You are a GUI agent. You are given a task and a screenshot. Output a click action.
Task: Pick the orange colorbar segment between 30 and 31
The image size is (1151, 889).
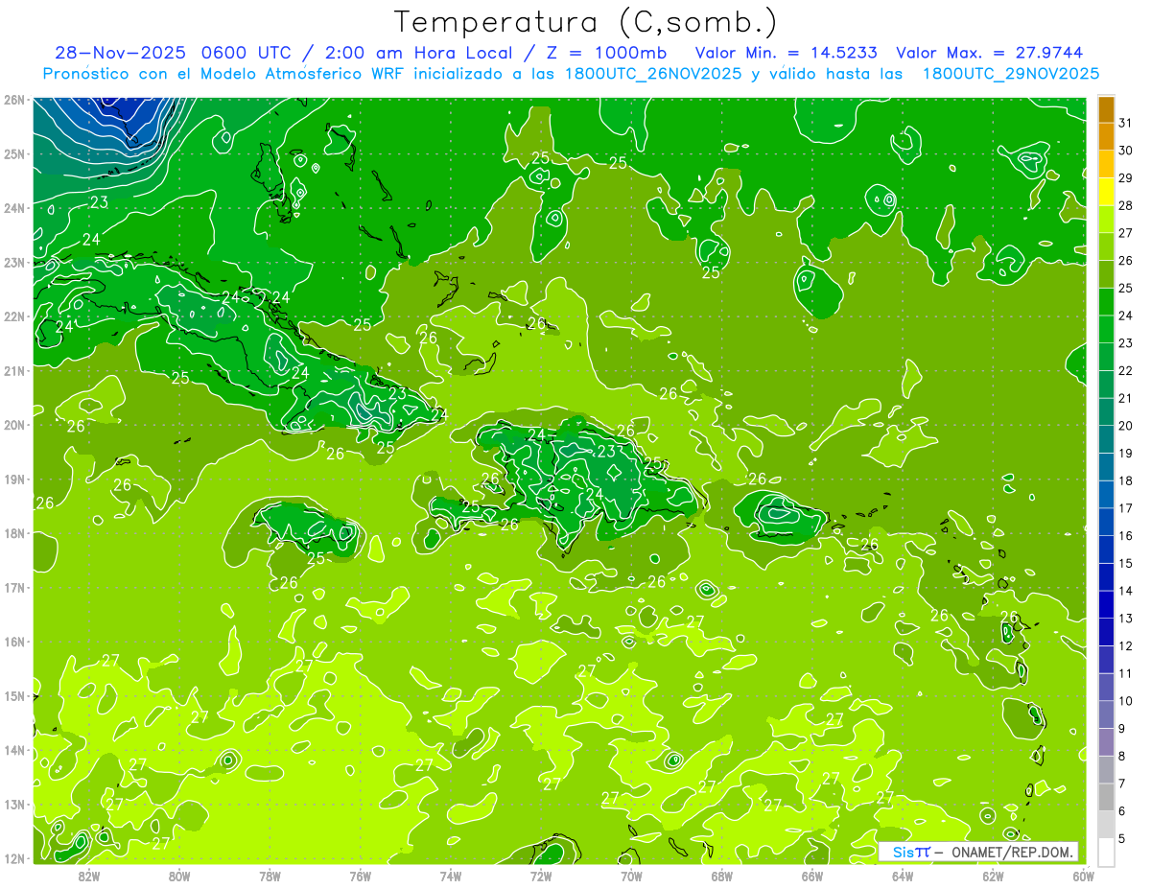pos(1106,136)
